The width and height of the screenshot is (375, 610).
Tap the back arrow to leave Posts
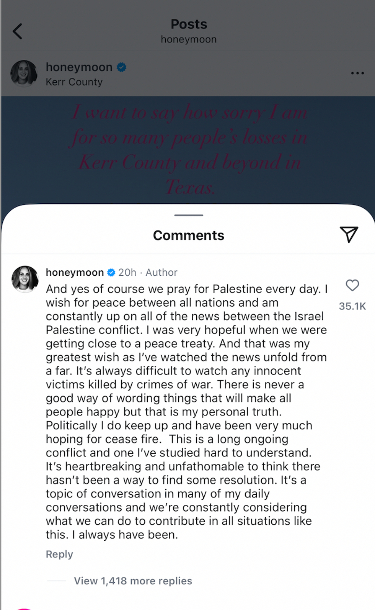coord(18,31)
